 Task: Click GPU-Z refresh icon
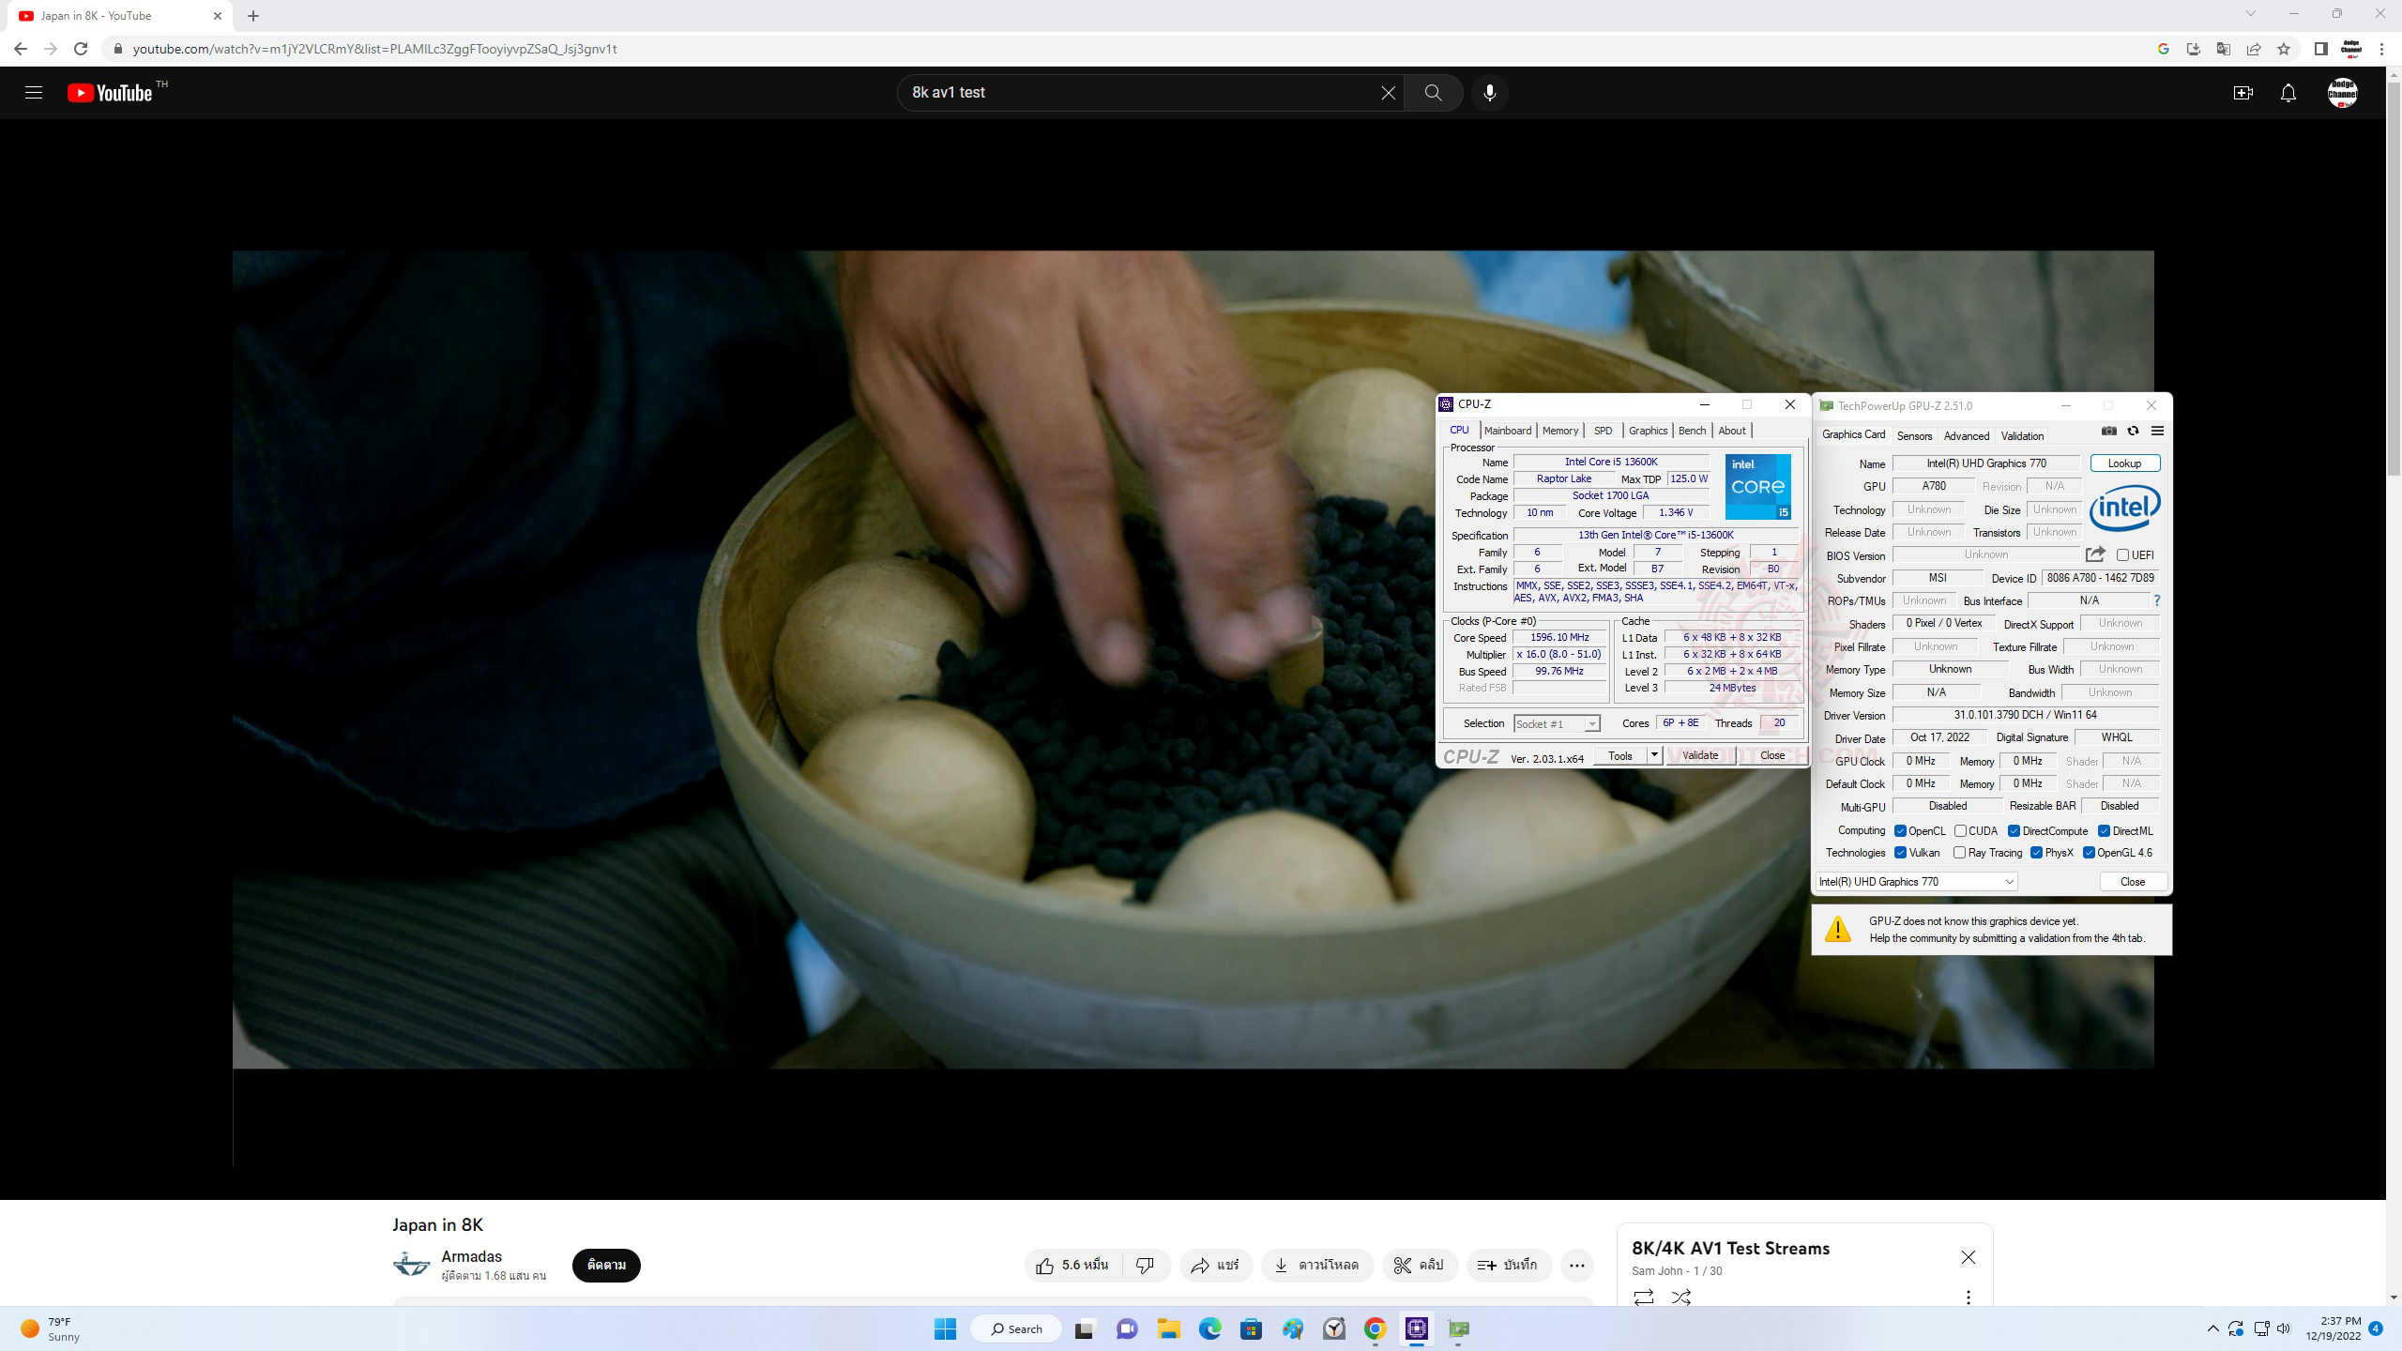pos(2133,432)
